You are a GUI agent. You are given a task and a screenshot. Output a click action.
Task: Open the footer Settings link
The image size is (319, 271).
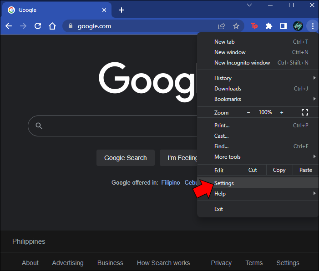pyautogui.click(x=288, y=263)
